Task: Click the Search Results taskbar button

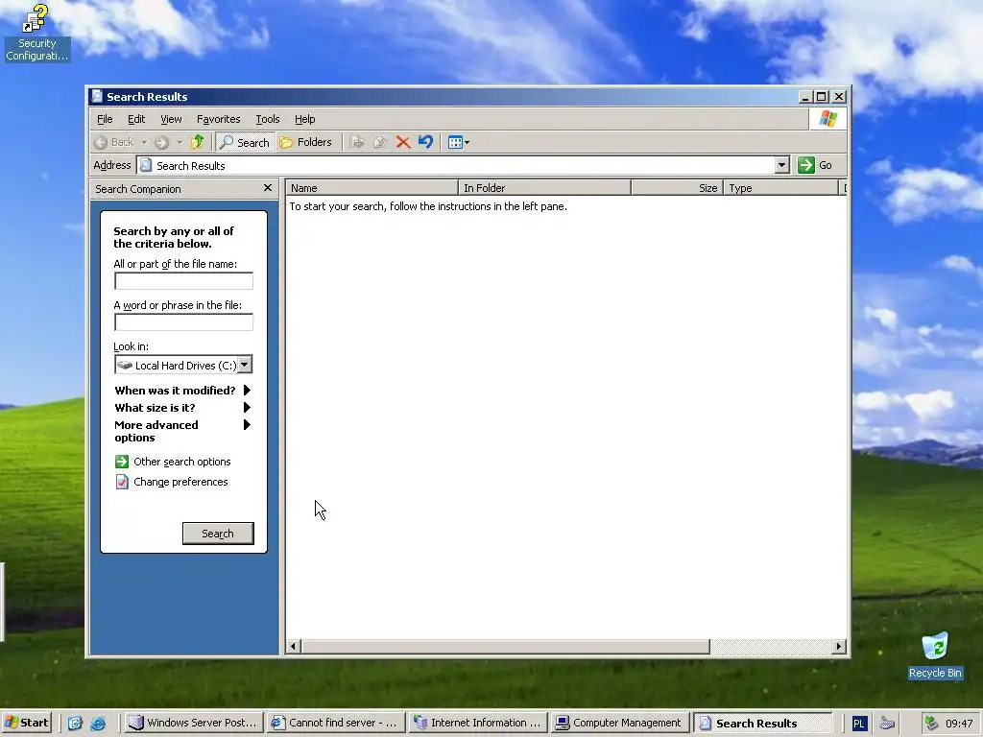Action: [x=761, y=723]
